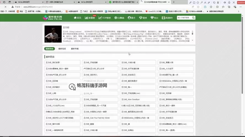245x137 pixels.
Task: Open song 王力宏_落叶归根
Action: click(62, 124)
